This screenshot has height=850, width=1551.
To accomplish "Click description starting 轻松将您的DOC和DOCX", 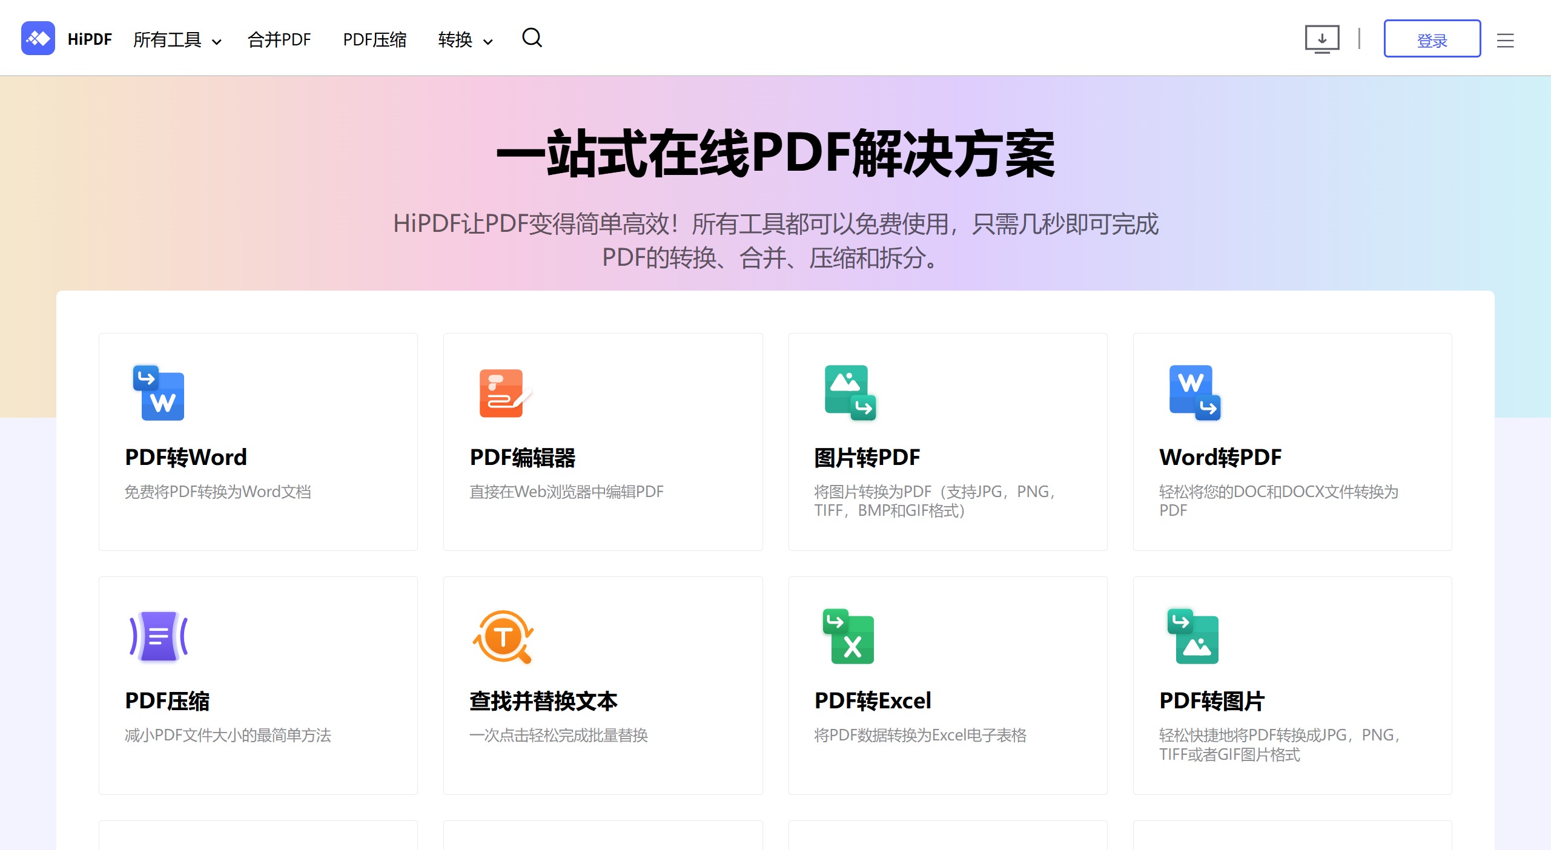I will point(1278,501).
